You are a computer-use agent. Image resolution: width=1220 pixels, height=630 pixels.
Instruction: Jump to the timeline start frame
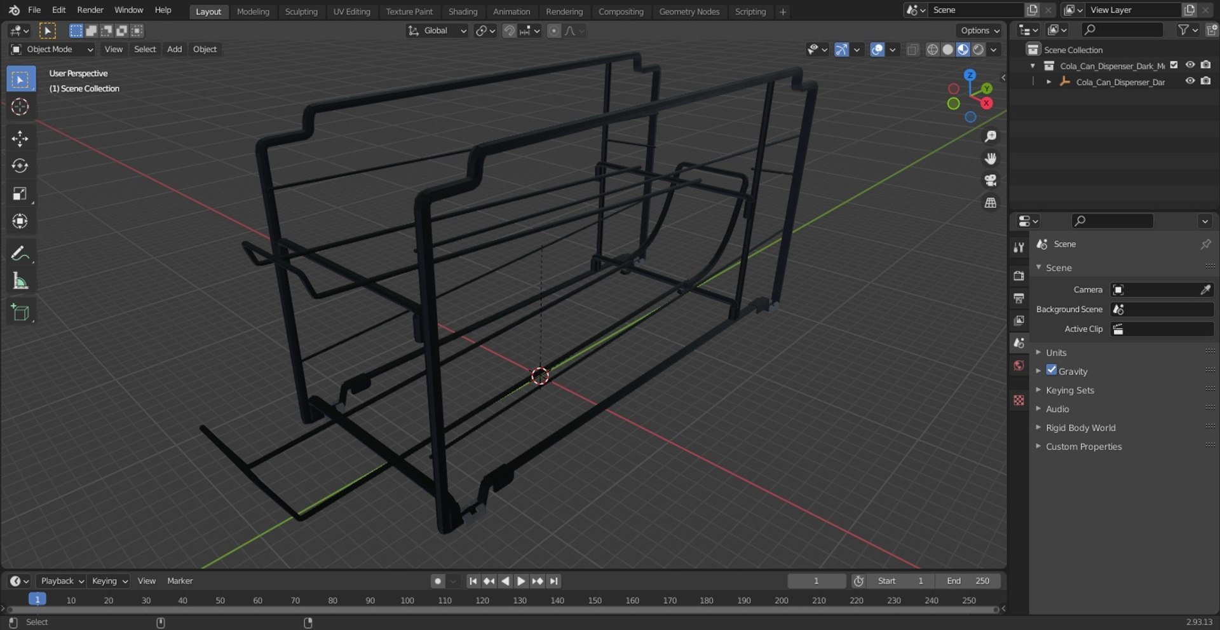click(x=473, y=581)
